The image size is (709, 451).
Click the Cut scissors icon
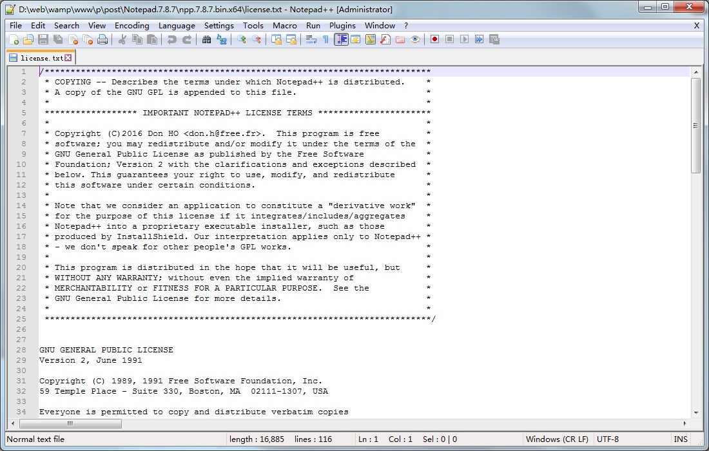[122, 40]
